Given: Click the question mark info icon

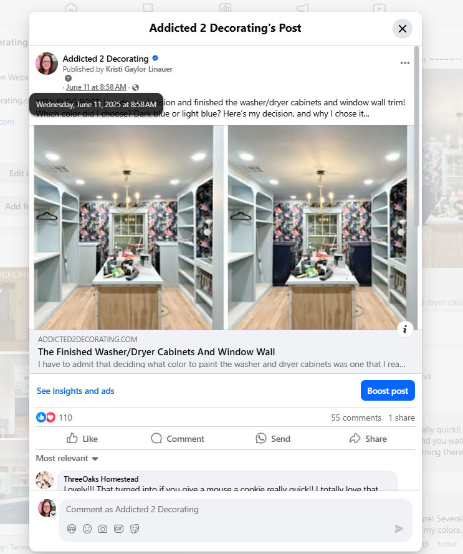Looking at the screenshot, I should [68, 79].
